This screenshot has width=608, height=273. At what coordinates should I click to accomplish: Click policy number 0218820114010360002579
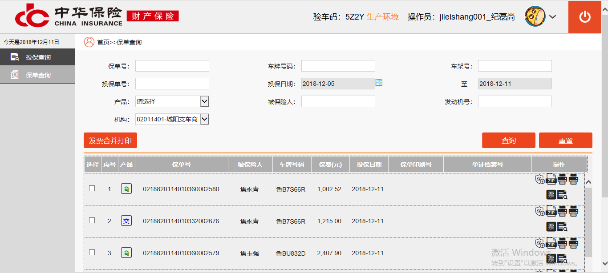(x=181, y=253)
